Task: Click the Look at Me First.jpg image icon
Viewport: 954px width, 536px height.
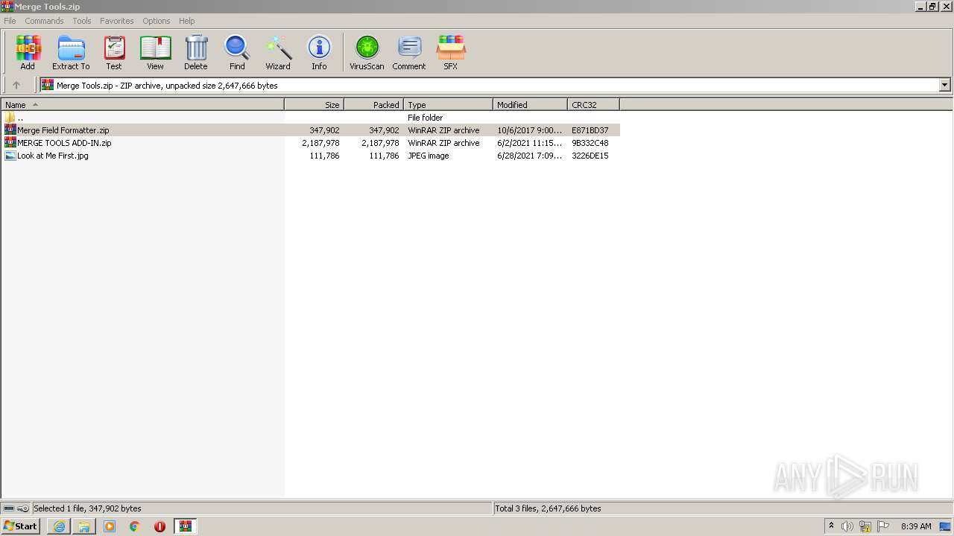Action: pos(10,156)
